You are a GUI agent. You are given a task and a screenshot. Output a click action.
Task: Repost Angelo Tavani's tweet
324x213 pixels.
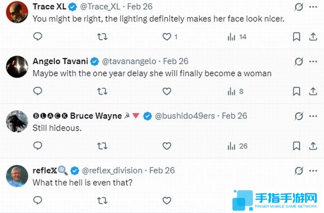pyautogui.click(x=102, y=91)
